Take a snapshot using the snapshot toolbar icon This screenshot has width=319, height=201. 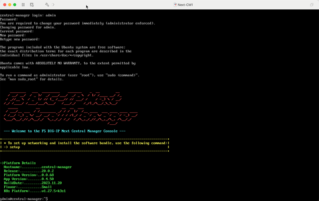tap(32, 5)
